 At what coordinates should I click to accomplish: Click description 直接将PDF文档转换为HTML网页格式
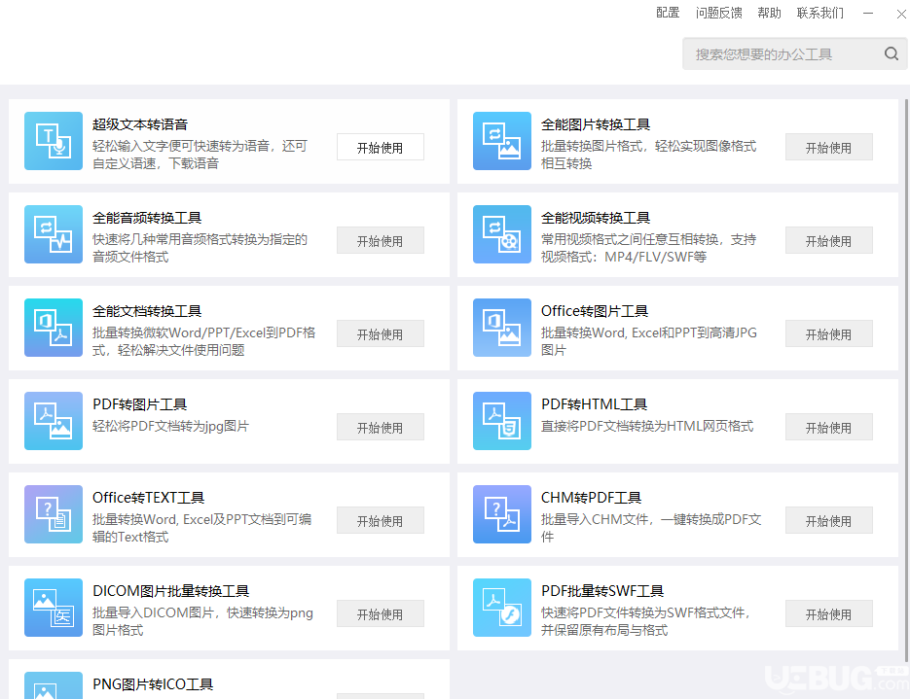(x=647, y=426)
